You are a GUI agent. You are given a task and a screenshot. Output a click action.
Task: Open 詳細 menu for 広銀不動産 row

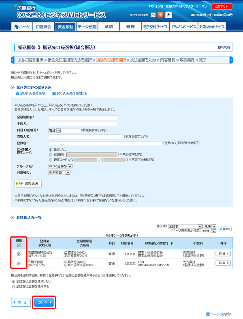(x=223, y=263)
